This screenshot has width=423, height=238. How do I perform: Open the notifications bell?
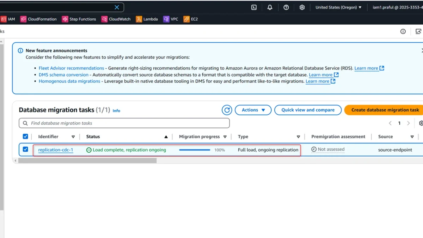[x=270, y=7]
